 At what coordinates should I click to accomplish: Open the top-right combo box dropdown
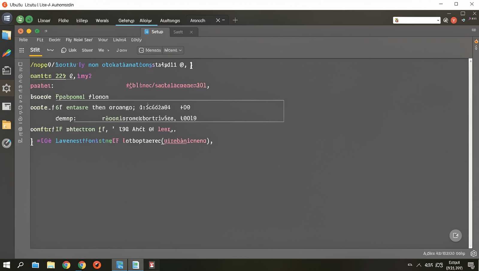pyautogui.click(x=438, y=20)
